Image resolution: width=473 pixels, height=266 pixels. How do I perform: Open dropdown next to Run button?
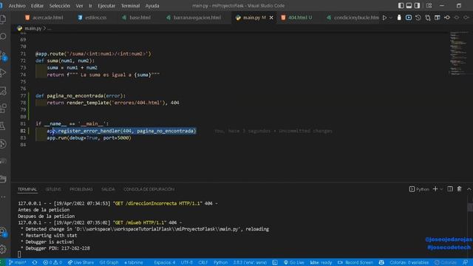(390, 18)
